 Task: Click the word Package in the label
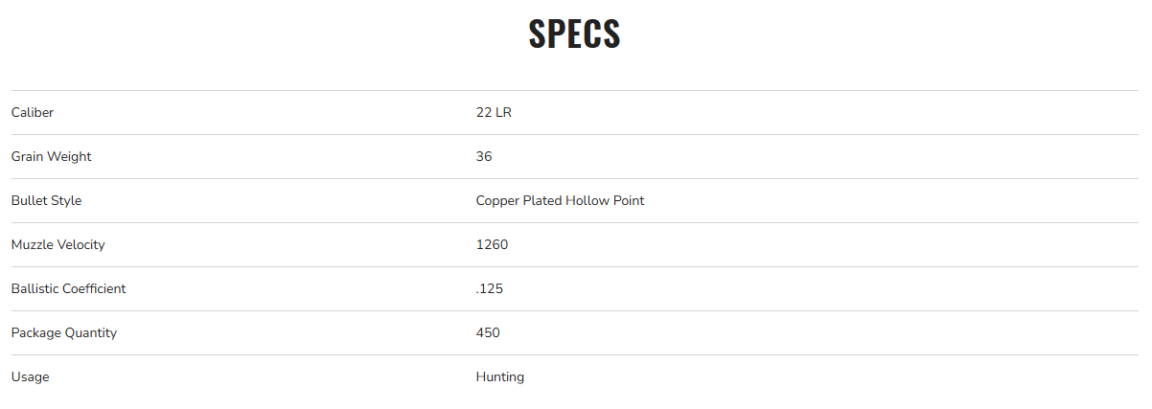click(x=35, y=333)
